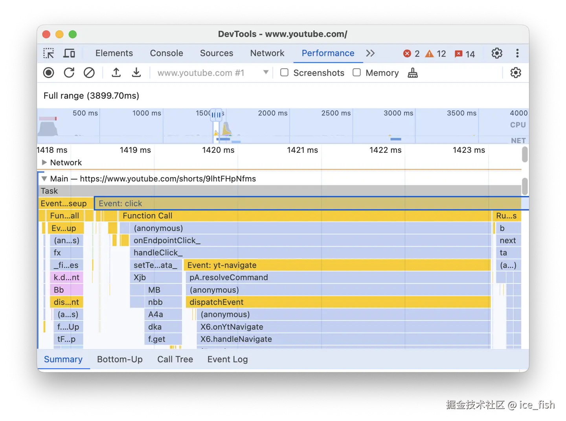Select the f.get function bar
Viewport: 566px width, 421px height.
(163, 339)
